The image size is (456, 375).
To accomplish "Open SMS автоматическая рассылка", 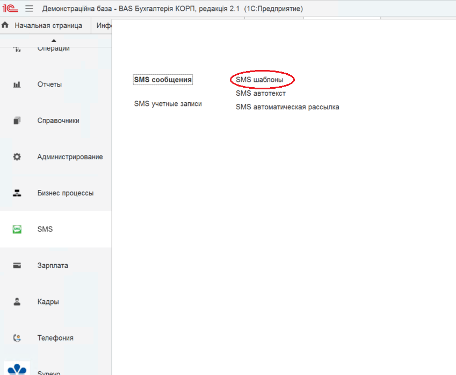I will click(287, 107).
